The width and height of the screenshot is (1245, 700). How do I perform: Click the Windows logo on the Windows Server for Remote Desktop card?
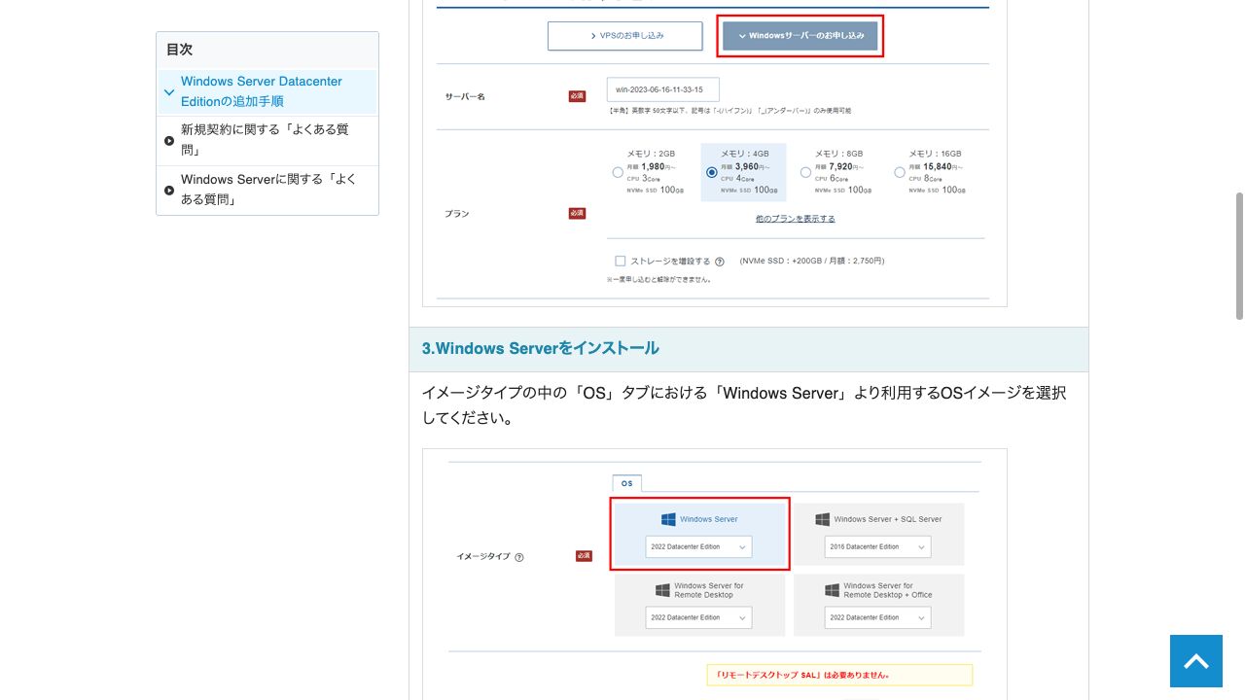point(662,590)
